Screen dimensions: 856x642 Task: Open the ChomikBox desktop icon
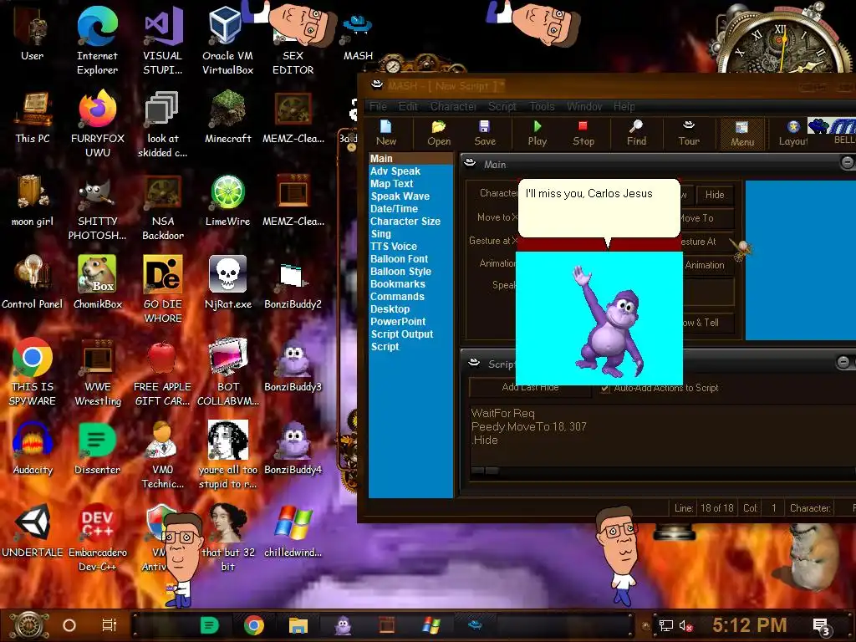[97, 283]
